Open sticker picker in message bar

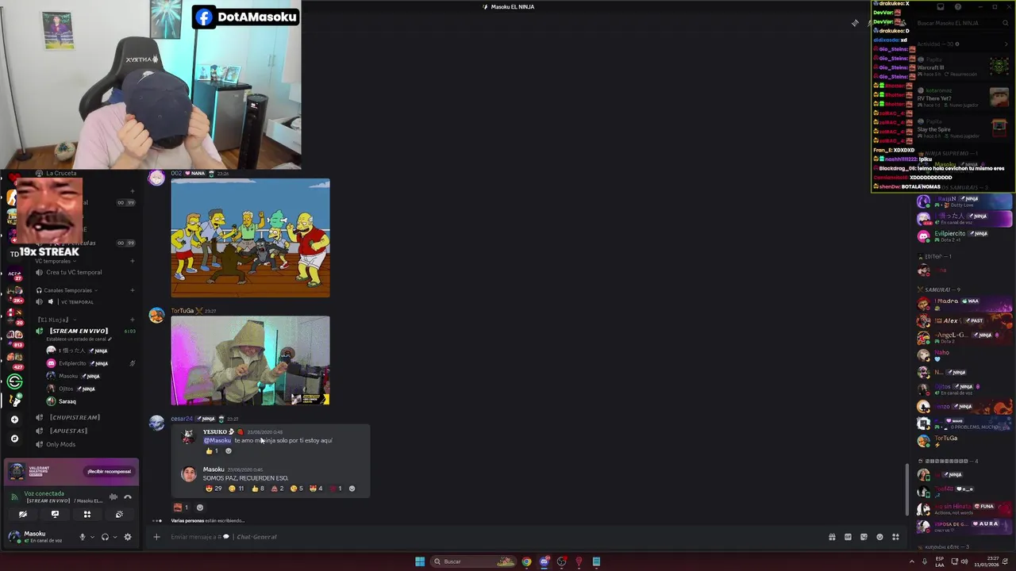click(864, 537)
